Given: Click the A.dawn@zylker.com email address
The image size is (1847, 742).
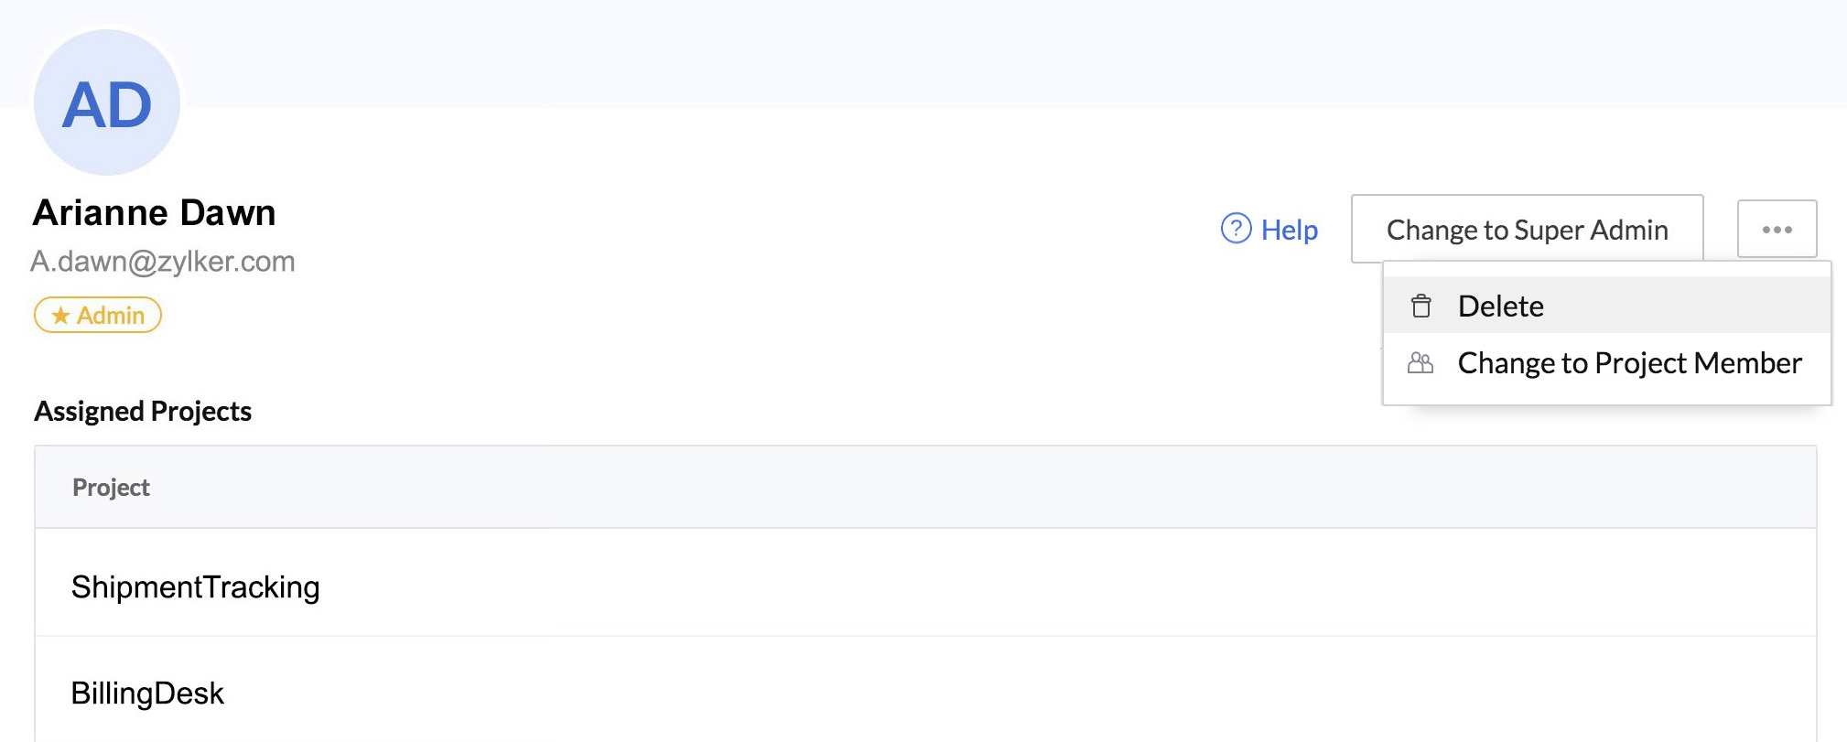Looking at the screenshot, I should pos(163,262).
